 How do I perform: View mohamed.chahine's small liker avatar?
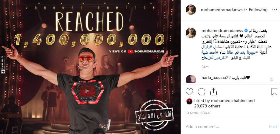pyautogui.click(x=189, y=101)
